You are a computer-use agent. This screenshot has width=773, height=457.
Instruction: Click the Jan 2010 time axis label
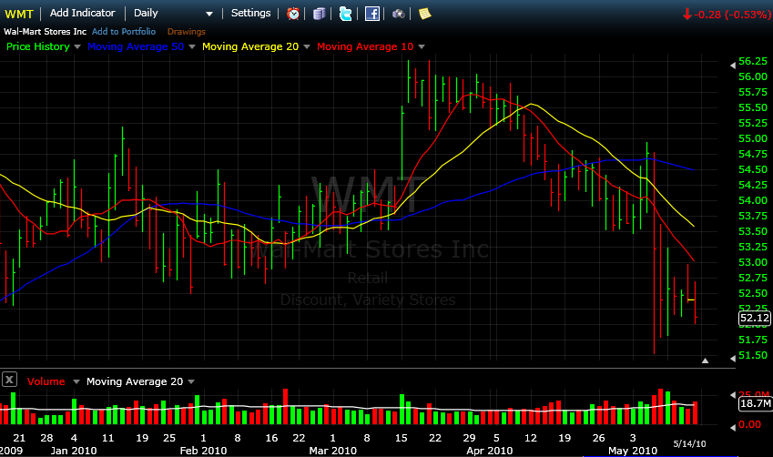74,451
